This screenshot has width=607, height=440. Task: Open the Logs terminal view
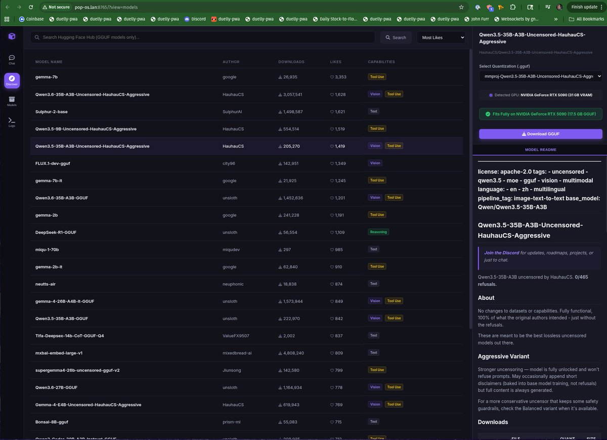12,122
